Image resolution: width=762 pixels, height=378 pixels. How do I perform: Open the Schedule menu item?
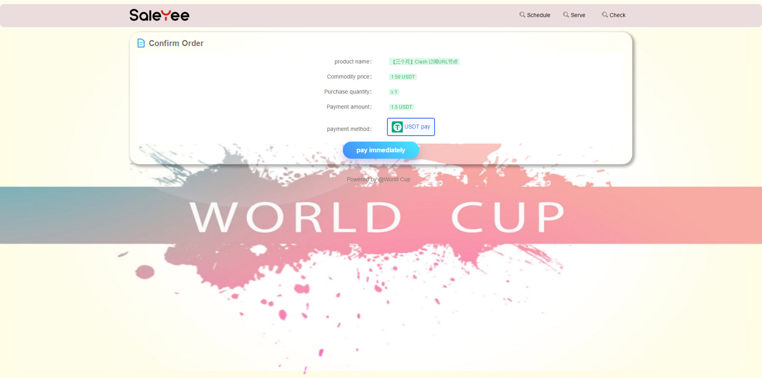click(535, 15)
